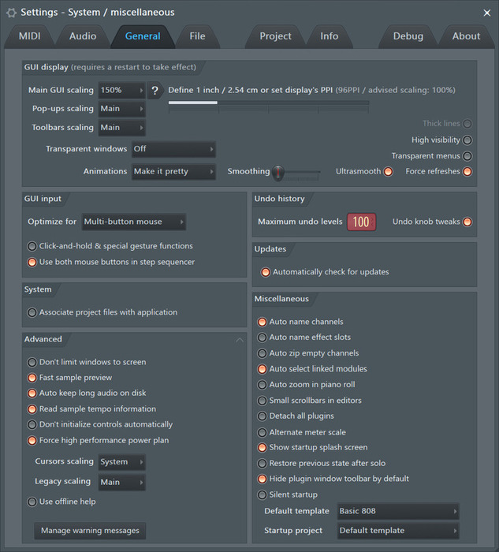The height and width of the screenshot is (552, 499).
Task: Open the File tab
Action: (197, 36)
